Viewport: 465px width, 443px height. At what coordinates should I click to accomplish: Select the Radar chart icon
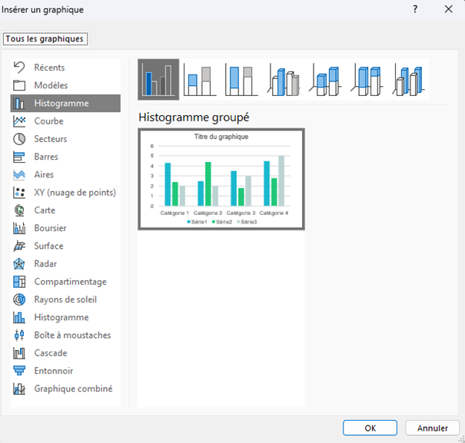point(19,263)
